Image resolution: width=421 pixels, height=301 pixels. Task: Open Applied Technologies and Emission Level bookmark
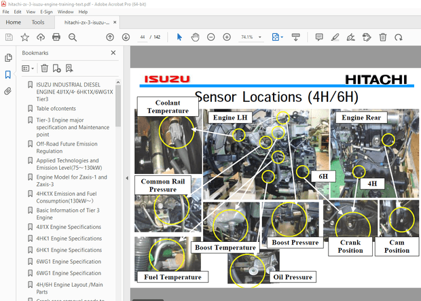click(x=69, y=164)
